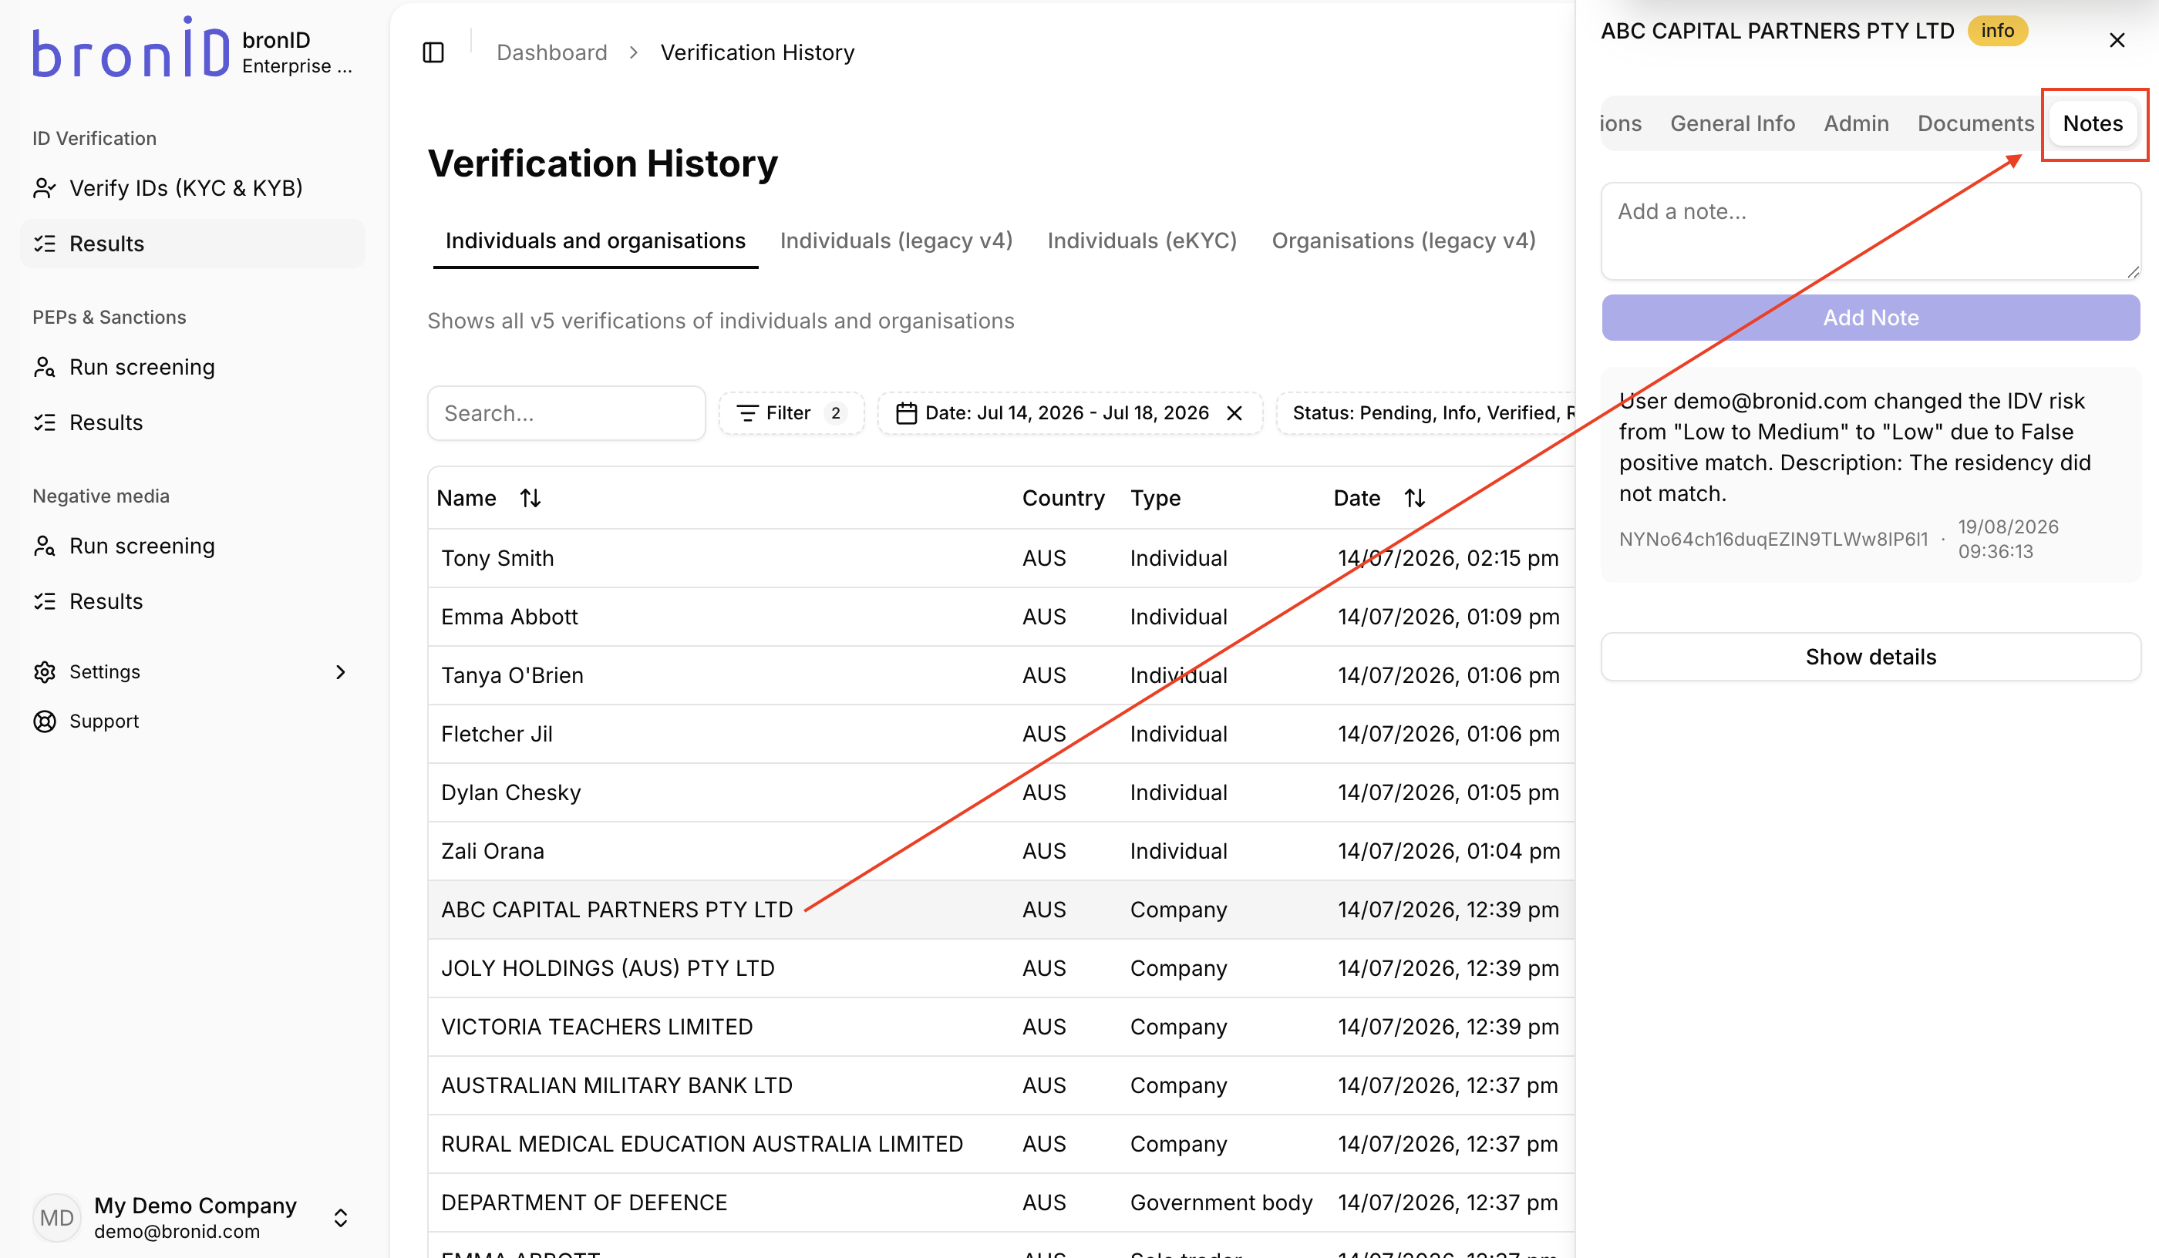
Task: Click the Government body type cell
Action: [1221, 1203]
